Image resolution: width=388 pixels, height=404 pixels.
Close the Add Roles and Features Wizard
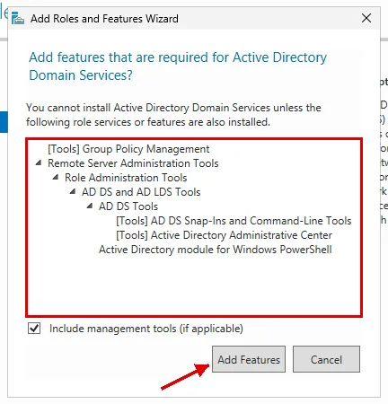click(x=366, y=18)
